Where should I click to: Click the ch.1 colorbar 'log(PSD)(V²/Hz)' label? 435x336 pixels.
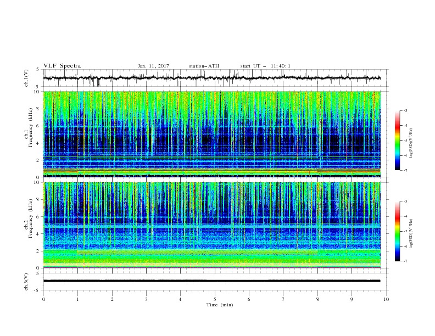pyautogui.click(x=411, y=143)
